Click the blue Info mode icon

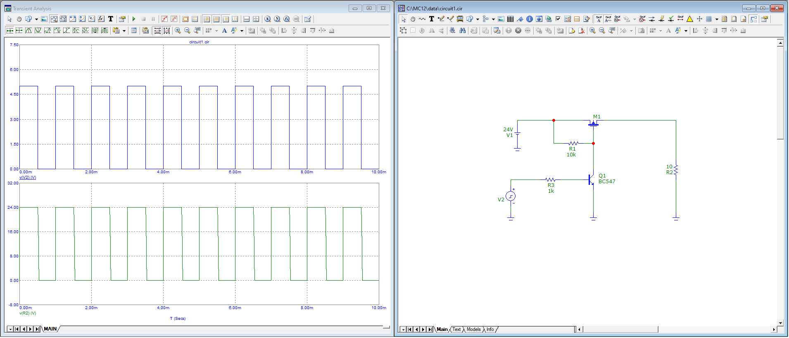tap(529, 19)
